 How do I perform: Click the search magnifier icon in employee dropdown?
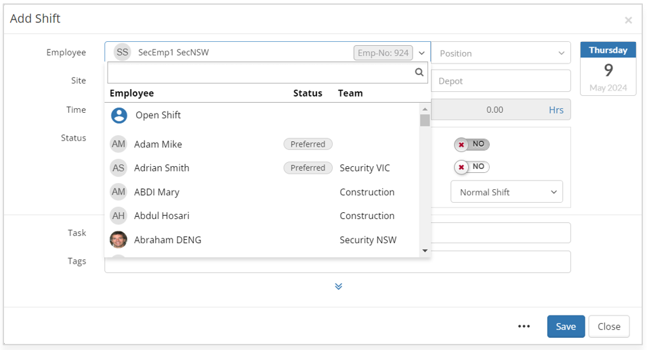click(419, 72)
